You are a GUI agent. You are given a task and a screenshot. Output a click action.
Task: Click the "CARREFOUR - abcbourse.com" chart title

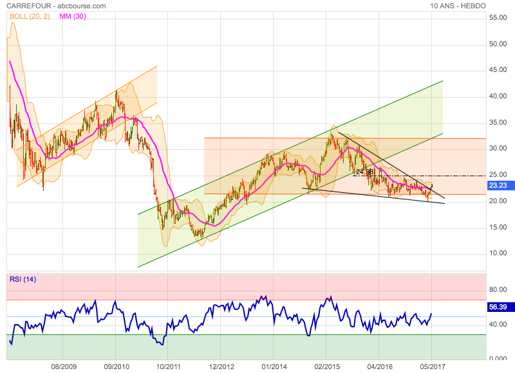pyautogui.click(x=56, y=6)
